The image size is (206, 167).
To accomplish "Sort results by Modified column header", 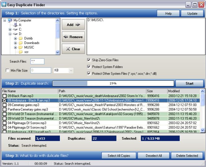I will click(x=183, y=91).
